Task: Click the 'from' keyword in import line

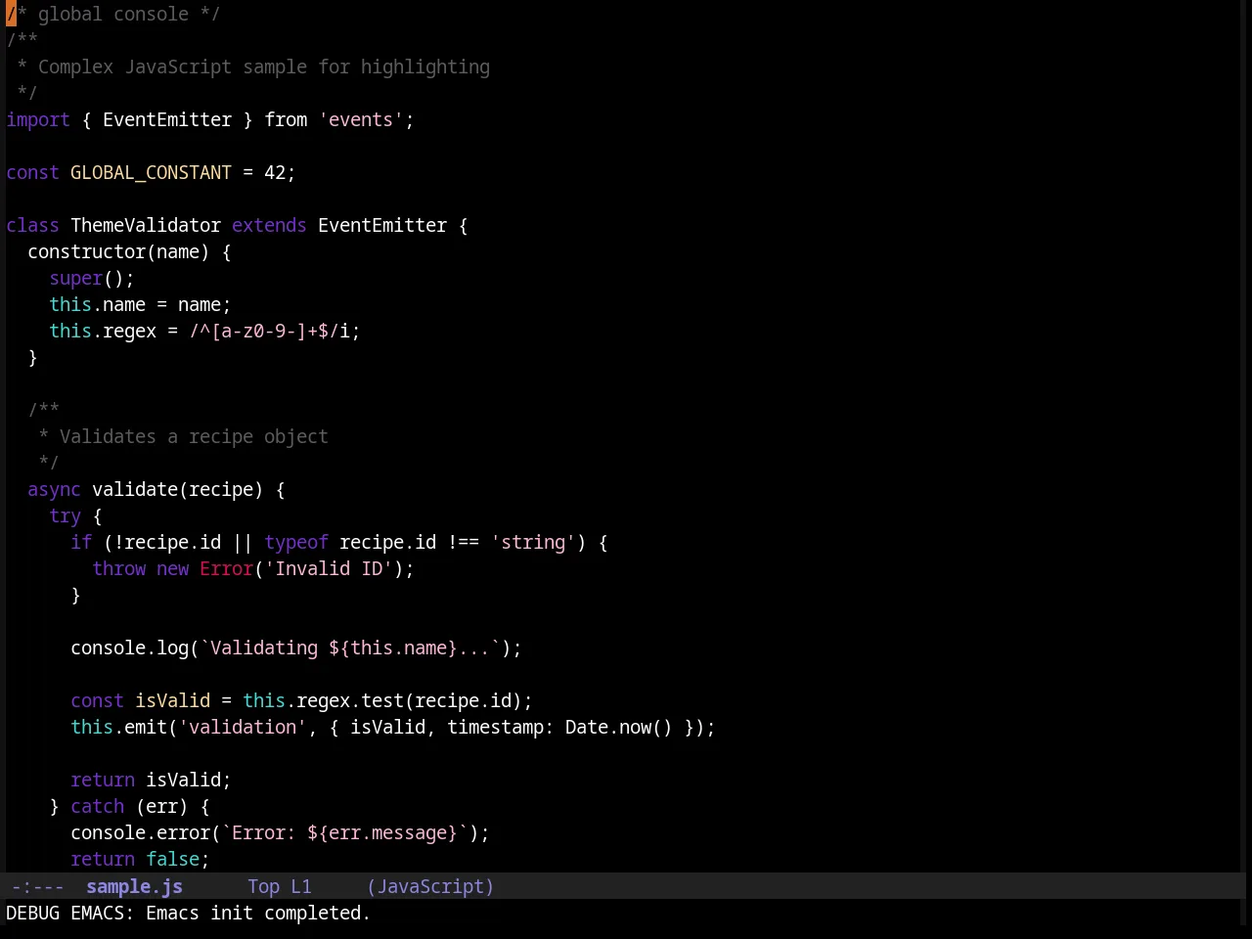Action: [286, 119]
